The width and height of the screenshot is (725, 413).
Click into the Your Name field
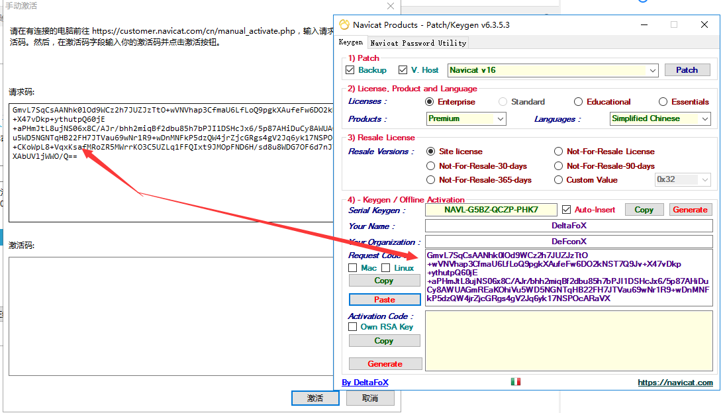[569, 226]
